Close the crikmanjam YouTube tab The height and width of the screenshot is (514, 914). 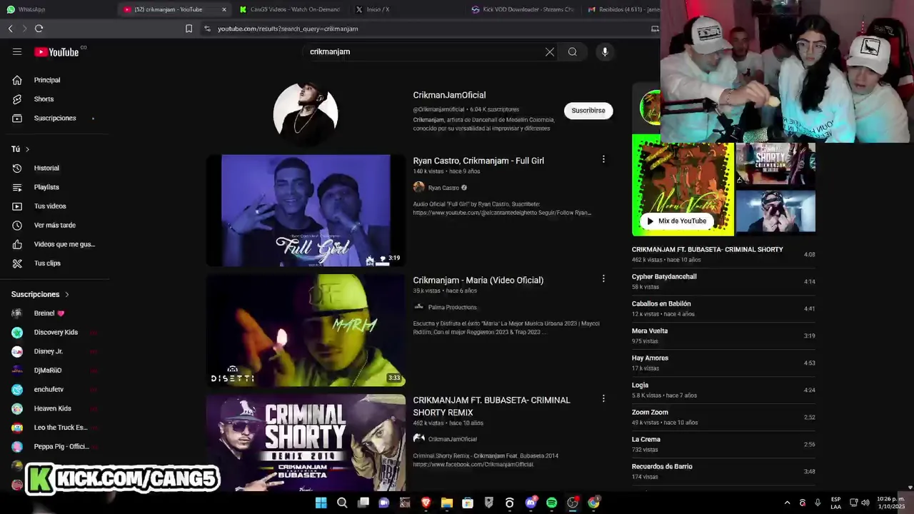pos(224,9)
